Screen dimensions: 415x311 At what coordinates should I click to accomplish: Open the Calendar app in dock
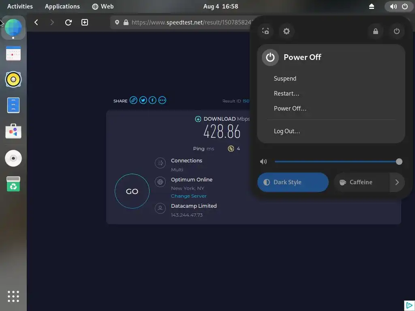[x=13, y=53]
